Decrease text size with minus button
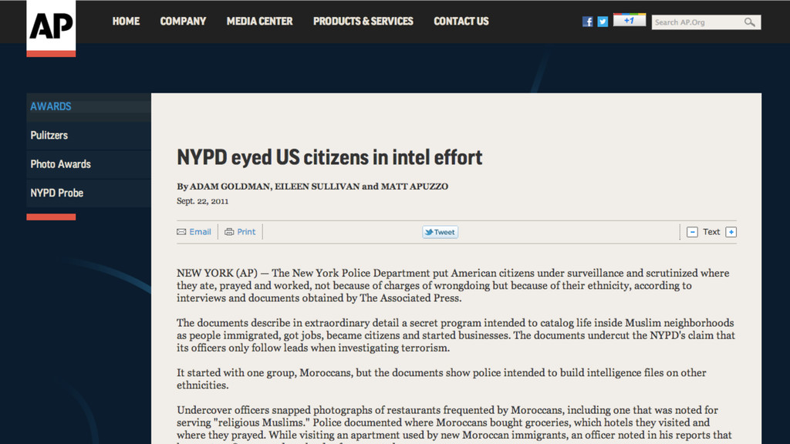 tap(692, 231)
